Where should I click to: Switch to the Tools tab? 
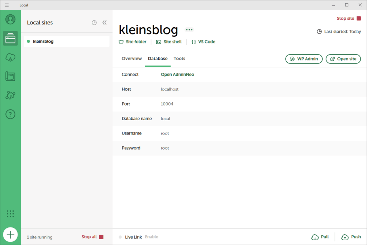click(179, 58)
